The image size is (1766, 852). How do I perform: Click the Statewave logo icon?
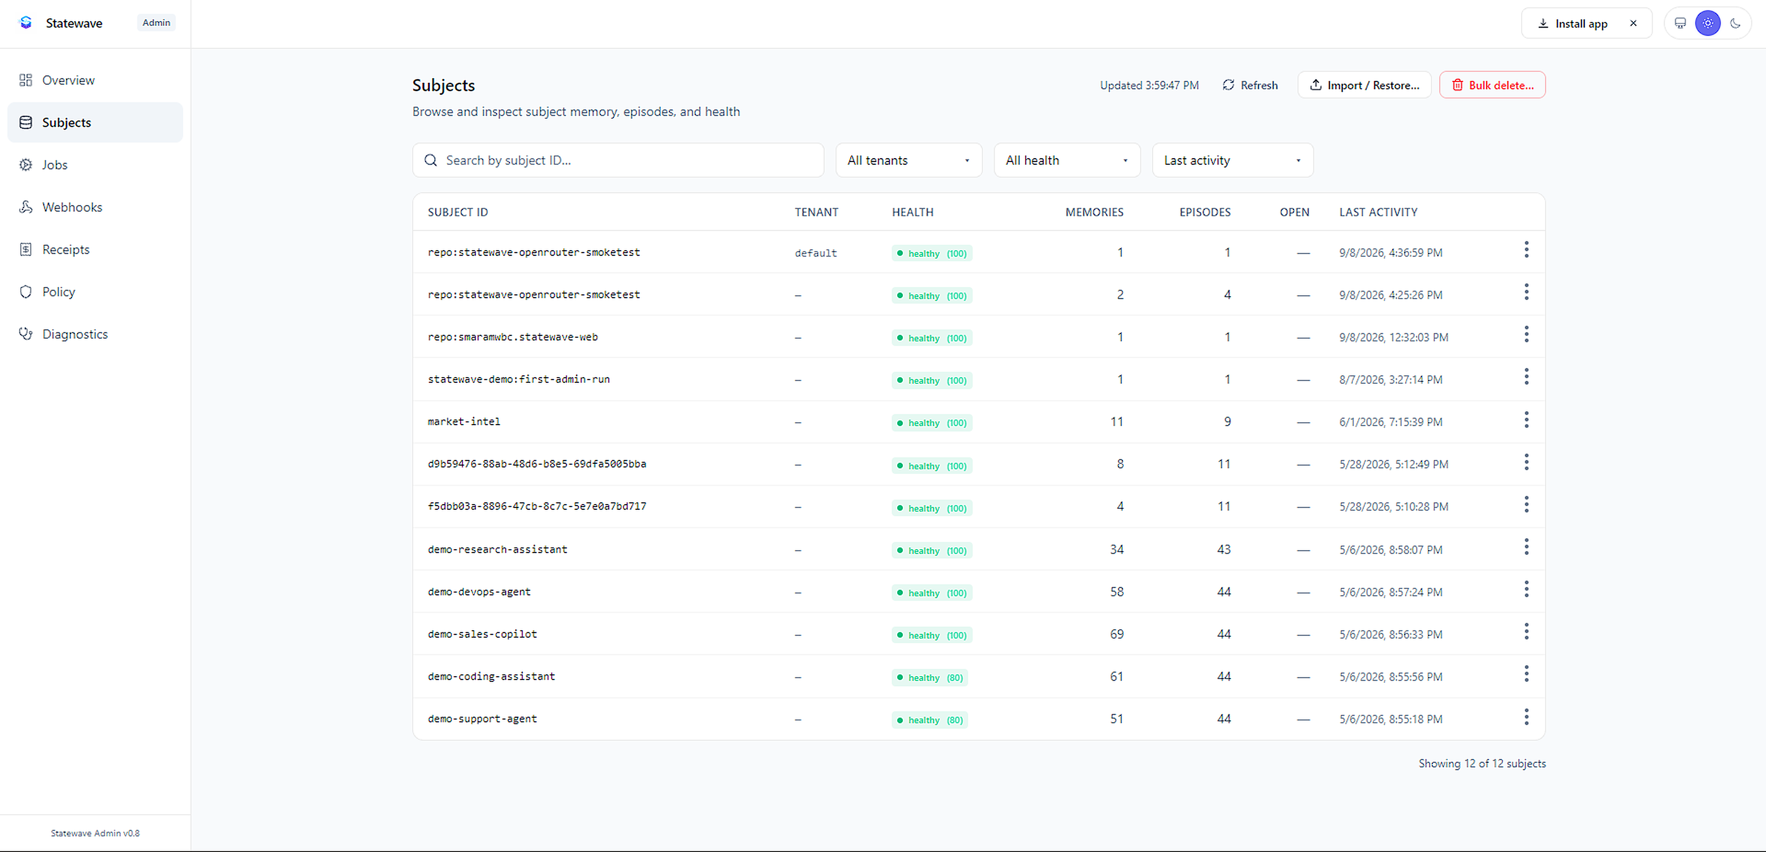26,23
